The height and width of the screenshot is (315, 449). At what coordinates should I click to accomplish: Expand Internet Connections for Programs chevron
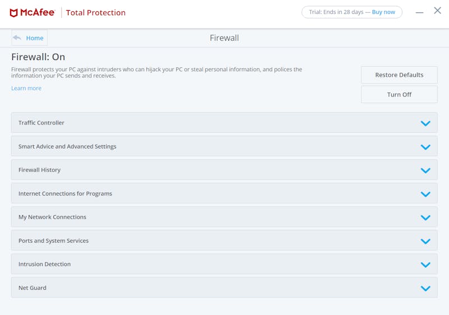425,194
